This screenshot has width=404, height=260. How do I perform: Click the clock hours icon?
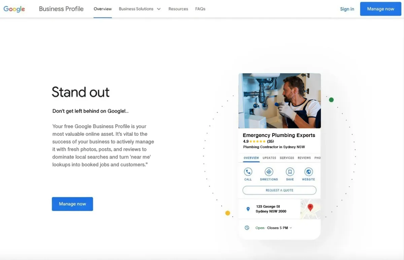[x=247, y=228]
